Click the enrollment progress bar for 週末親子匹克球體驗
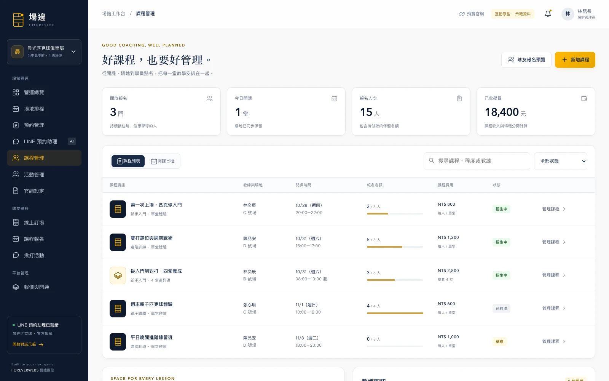The width and height of the screenshot is (609, 381). pos(395,313)
